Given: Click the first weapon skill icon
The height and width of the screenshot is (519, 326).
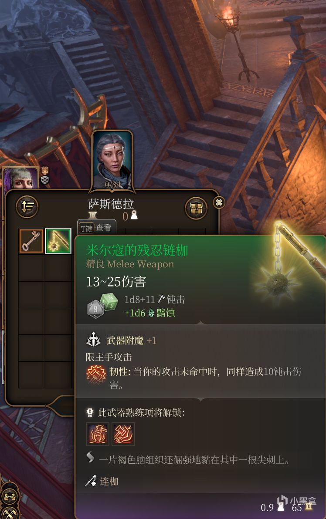Looking at the screenshot, I should point(97,434).
